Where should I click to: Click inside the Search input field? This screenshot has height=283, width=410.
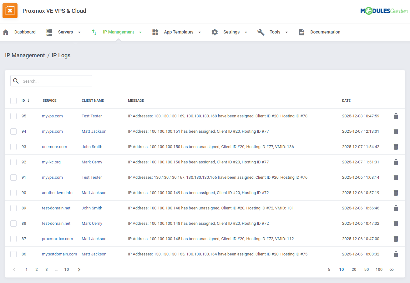pos(50,81)
